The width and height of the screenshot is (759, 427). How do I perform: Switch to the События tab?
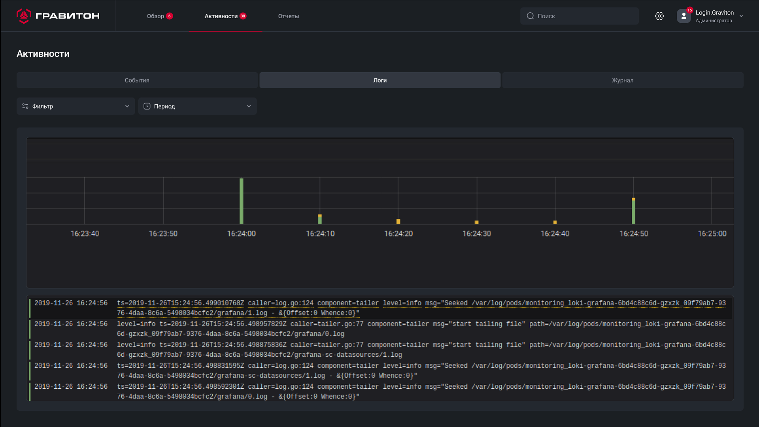click(137, 80)
